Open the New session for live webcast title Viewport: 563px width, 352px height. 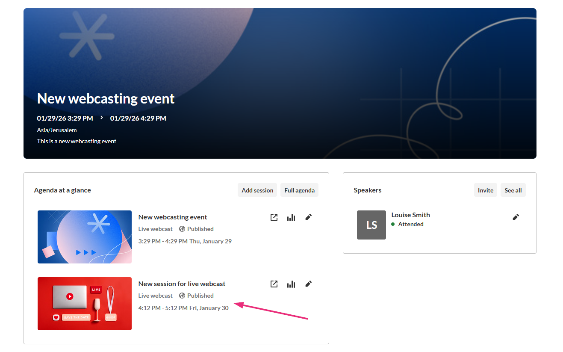click(182, 284)
